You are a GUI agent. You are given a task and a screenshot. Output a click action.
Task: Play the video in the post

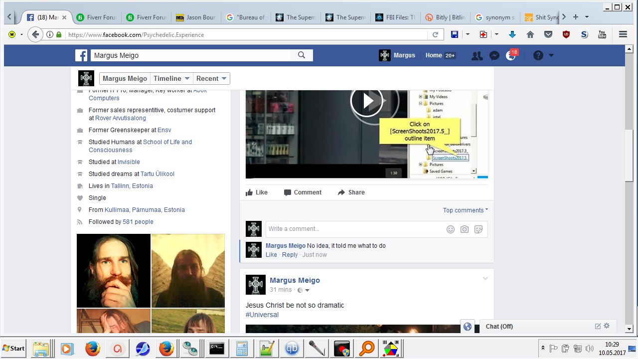(x=367, y=101)
